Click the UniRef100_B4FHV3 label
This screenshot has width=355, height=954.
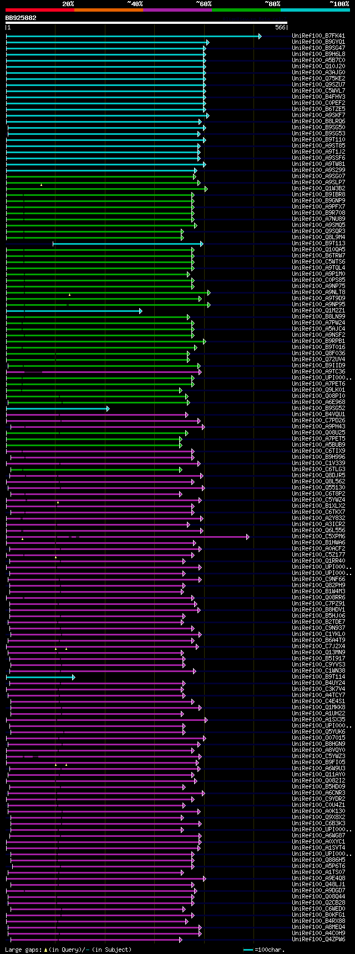point(318,97)
